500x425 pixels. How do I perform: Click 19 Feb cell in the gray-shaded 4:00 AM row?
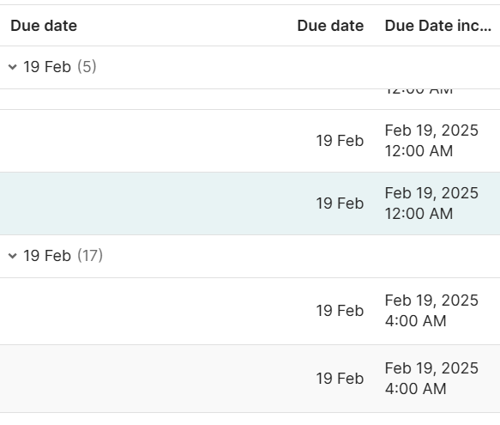(x=340, y=379)
